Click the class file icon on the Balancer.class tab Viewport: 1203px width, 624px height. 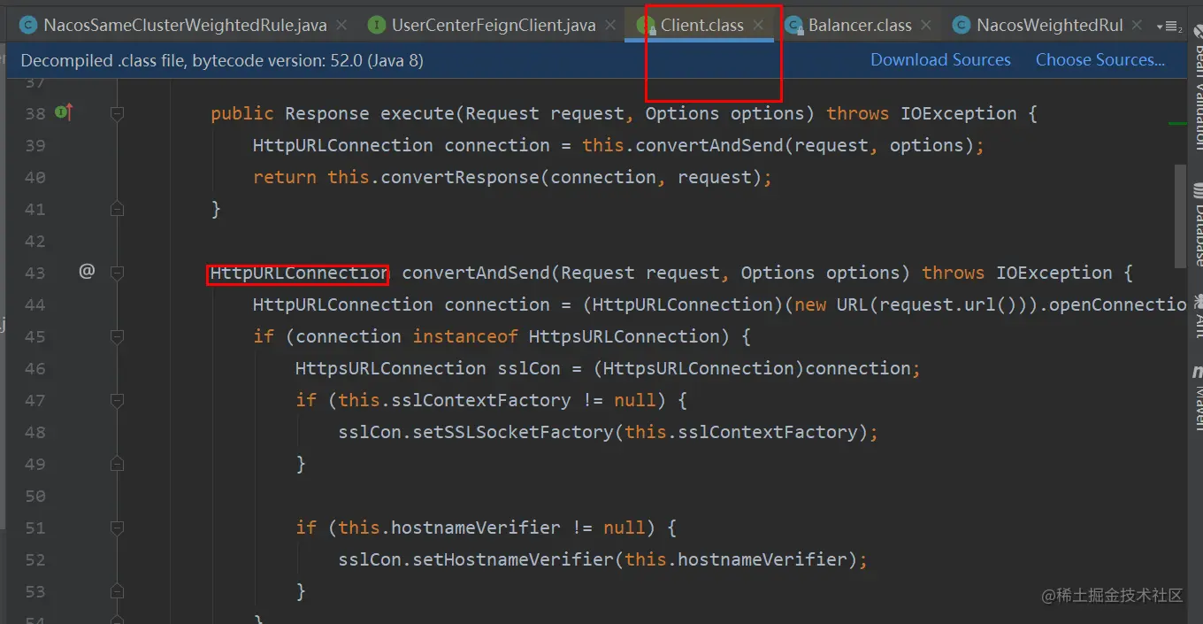point(793,25)
